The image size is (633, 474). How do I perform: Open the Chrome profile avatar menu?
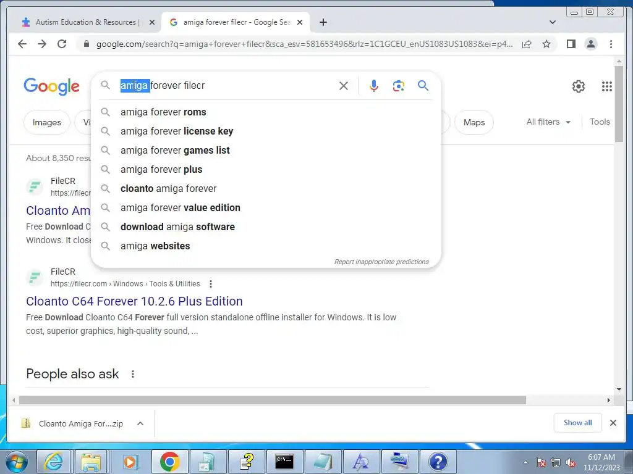[x=590, y=44]
